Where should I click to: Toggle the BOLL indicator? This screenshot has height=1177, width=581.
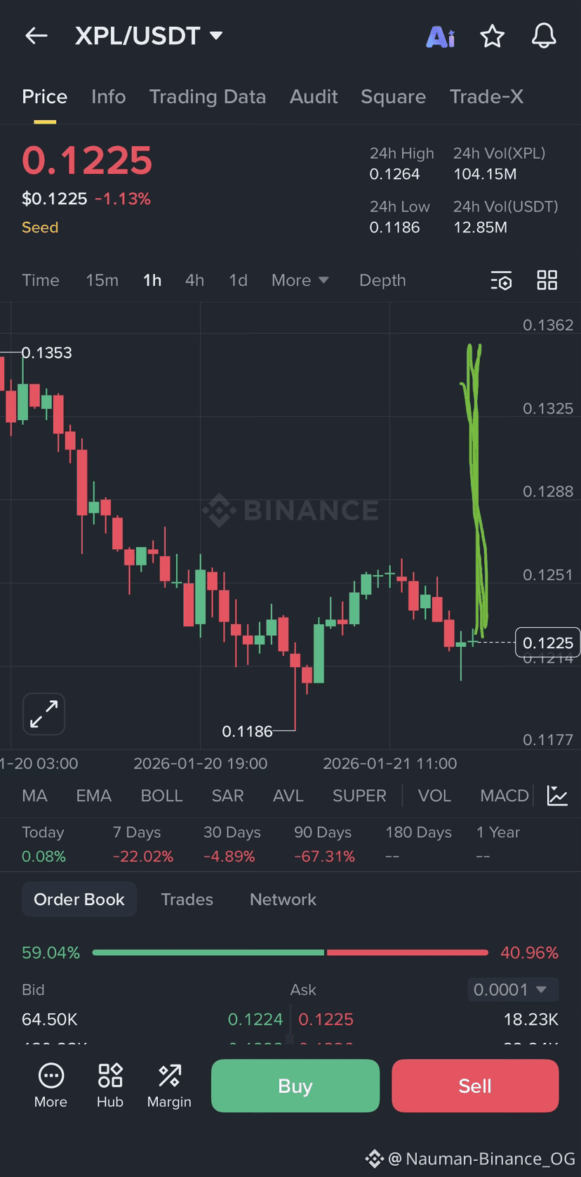(162, 796)
